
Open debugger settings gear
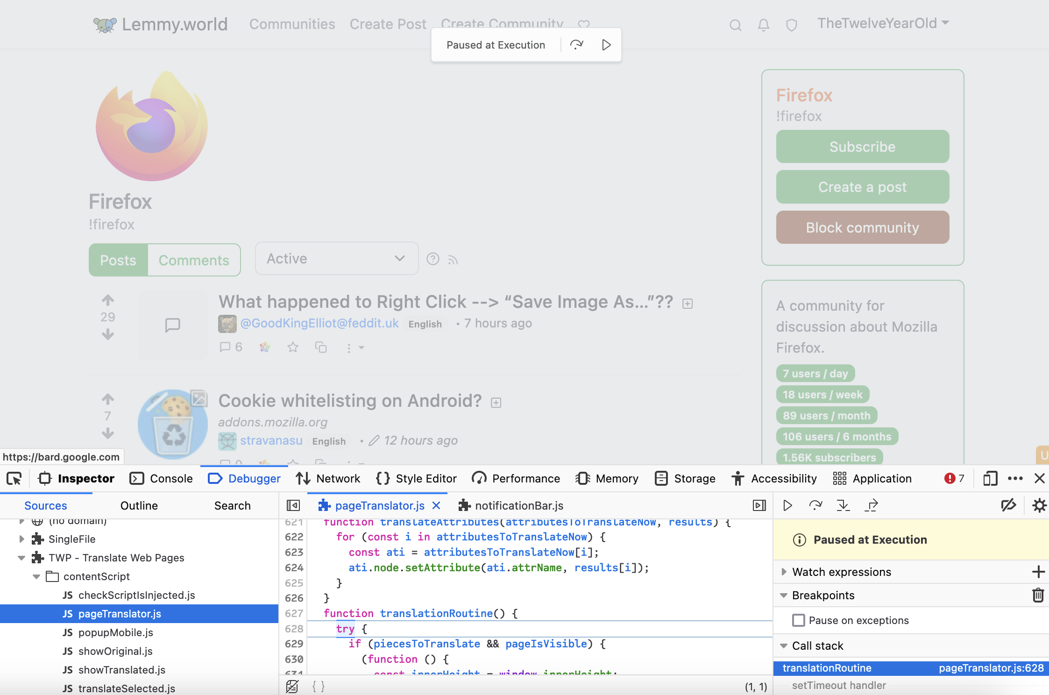click(1039, 505)
